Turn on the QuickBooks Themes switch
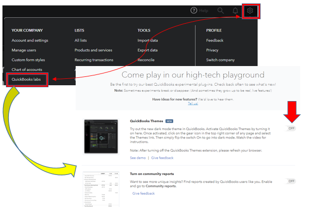312x207 pixels. click(x=291, y=128)
